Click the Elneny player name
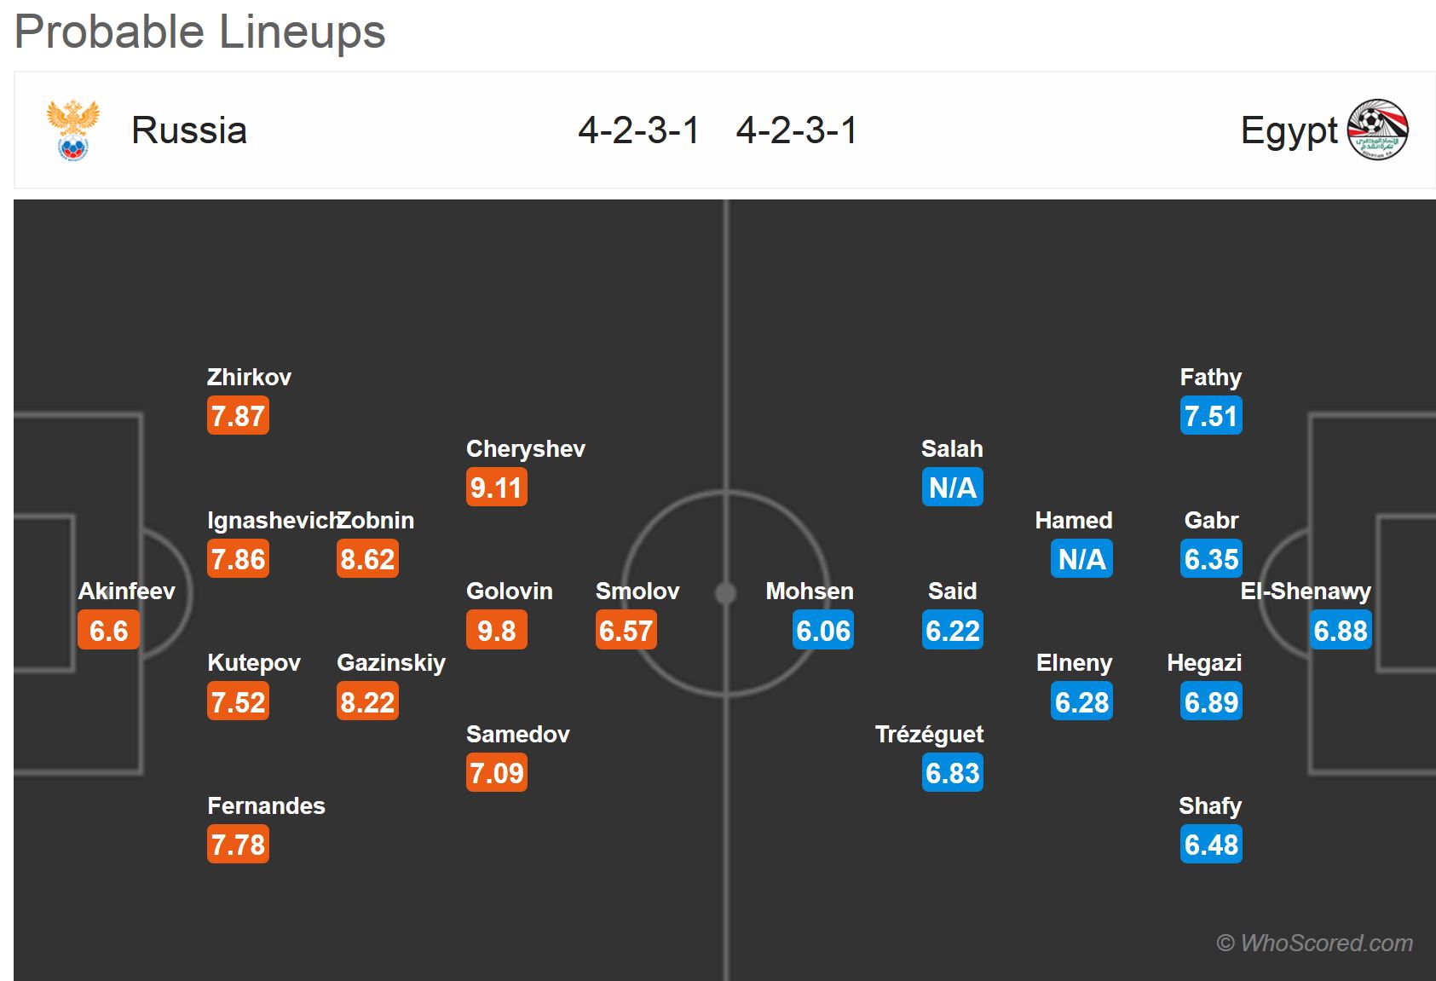This screenshot has width=1436, height=981. click(x=1074, y=662)
